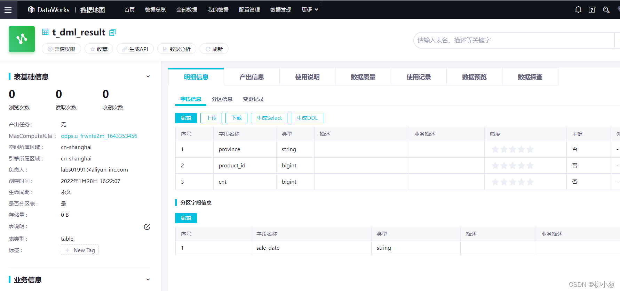
Task: Select the 分区信息 sub-tab
Action: [x=222, y=99]
